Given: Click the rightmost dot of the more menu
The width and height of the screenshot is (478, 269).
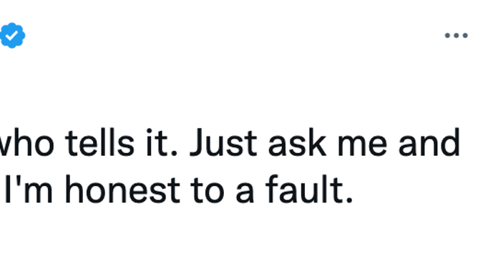Looking at the screenshot, I should [x=465, y=36].
